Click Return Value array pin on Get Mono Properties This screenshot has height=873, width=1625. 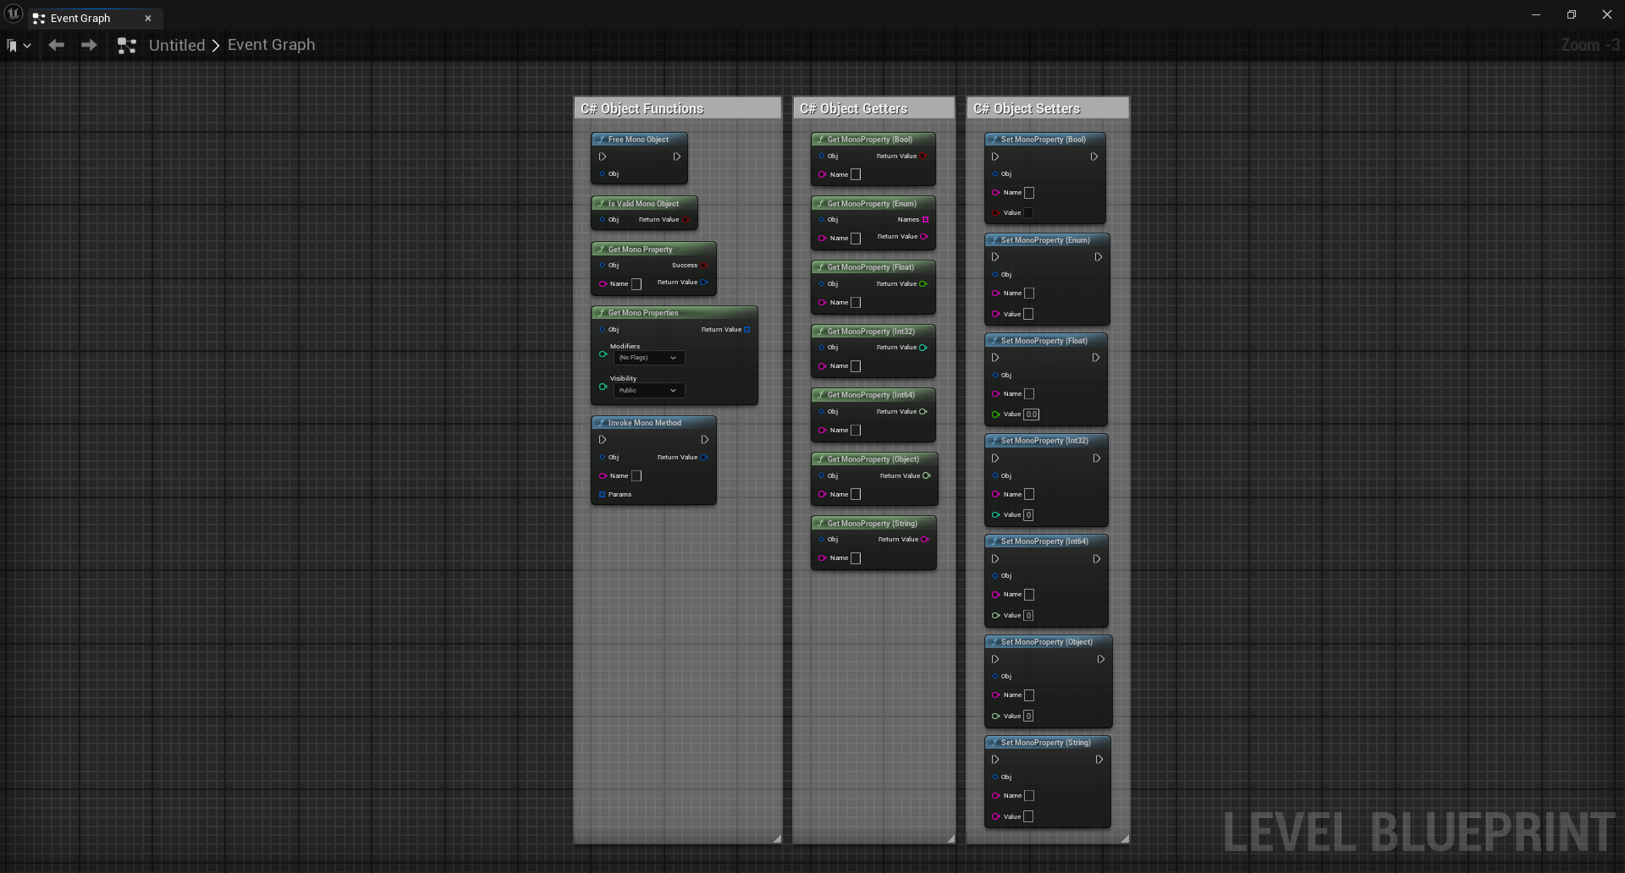(747, 330)
